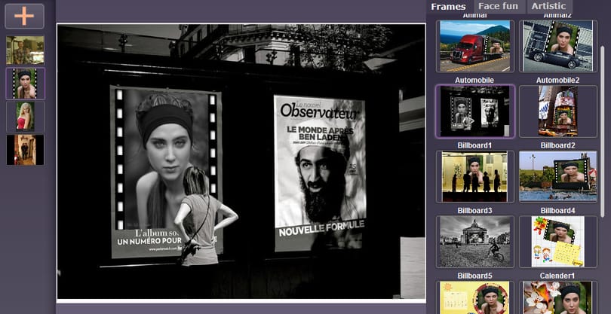This screenshot has width=611, height=314.
Task: Choose the Billboard2 Times Square frame
Action: 558,111
